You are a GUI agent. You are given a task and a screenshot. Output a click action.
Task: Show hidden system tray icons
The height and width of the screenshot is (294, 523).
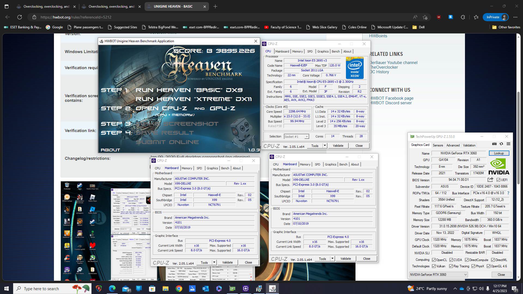pos(455,289)
